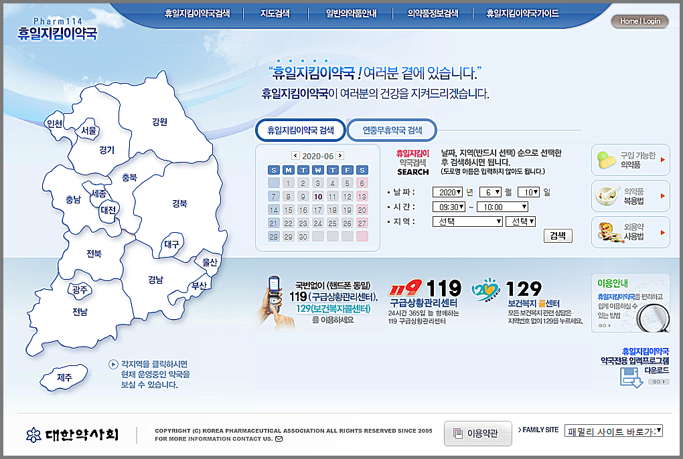Select June 10 in the calendar
This screenshot has height=459, width=683.
click(318, 196)
